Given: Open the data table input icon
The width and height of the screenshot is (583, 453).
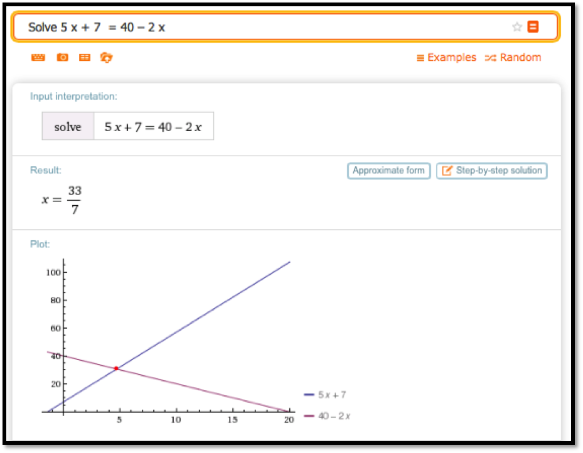Looking at the screenshot, I should 84,58.
